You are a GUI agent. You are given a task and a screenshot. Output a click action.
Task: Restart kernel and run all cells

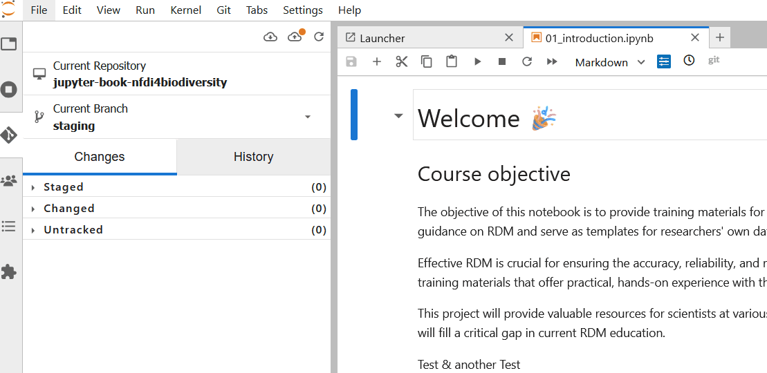coord(552,61)
